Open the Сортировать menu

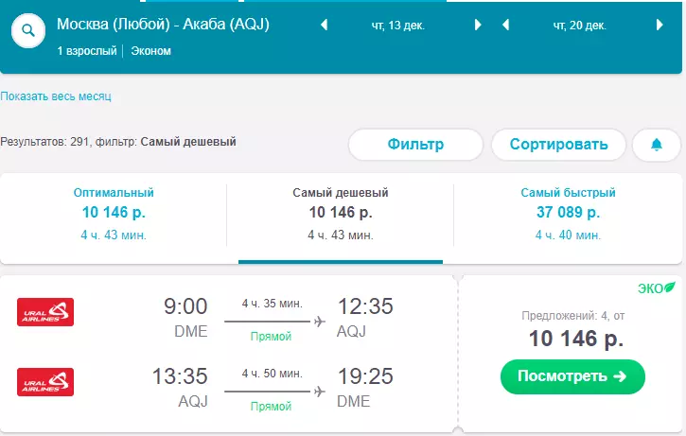coord(558,145)
